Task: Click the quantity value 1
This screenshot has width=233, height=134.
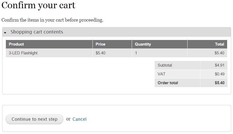Action: [136, 53]
